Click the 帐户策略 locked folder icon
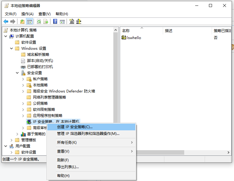Image resolution: width=234 pixels, height=181 pixels. click(29, 79)
